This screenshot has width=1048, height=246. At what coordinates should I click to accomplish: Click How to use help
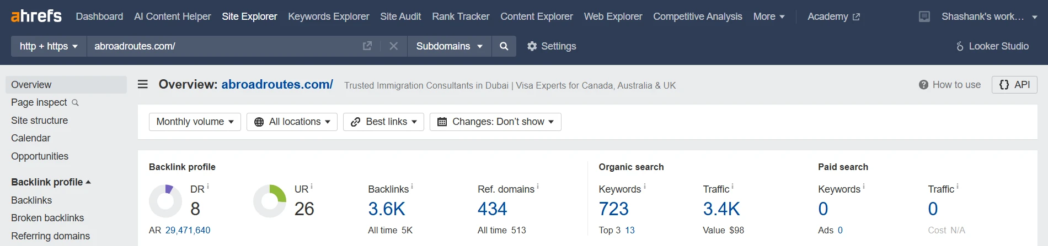pos(950,85)
